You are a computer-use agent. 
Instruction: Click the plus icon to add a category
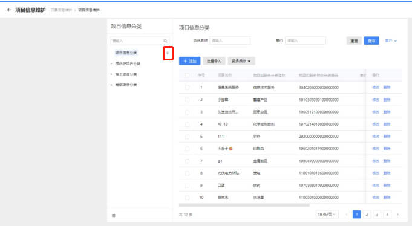pyautogui.click(x=168, y=53)
